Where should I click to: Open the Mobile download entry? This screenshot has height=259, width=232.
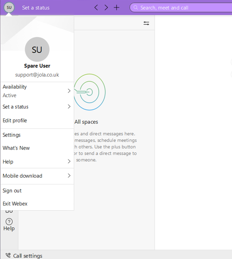(x=37, y=176)
